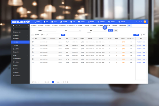Open the orange user avatar in header

click(x=145, y=22)
